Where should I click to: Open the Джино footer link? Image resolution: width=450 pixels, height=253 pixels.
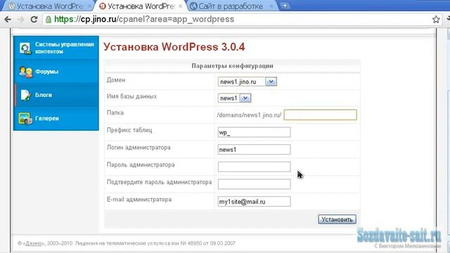(34, 244)
